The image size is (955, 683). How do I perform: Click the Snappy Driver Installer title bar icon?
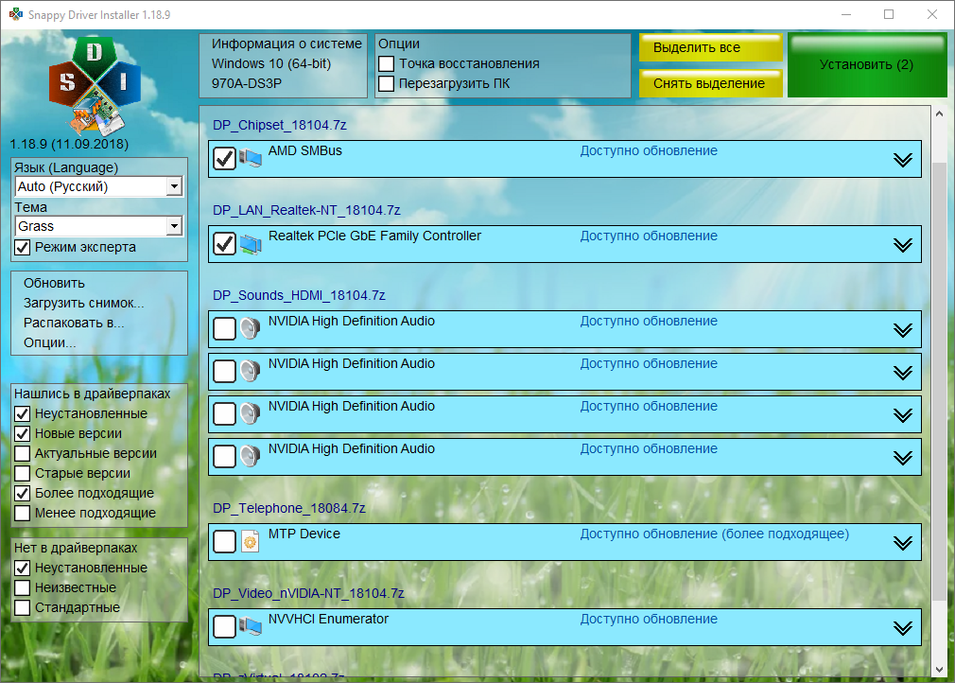click(15, 14)
